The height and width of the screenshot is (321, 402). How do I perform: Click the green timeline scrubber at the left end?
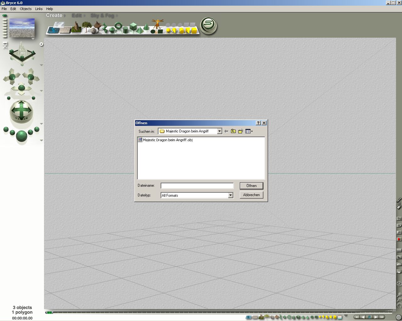point(49,313)
